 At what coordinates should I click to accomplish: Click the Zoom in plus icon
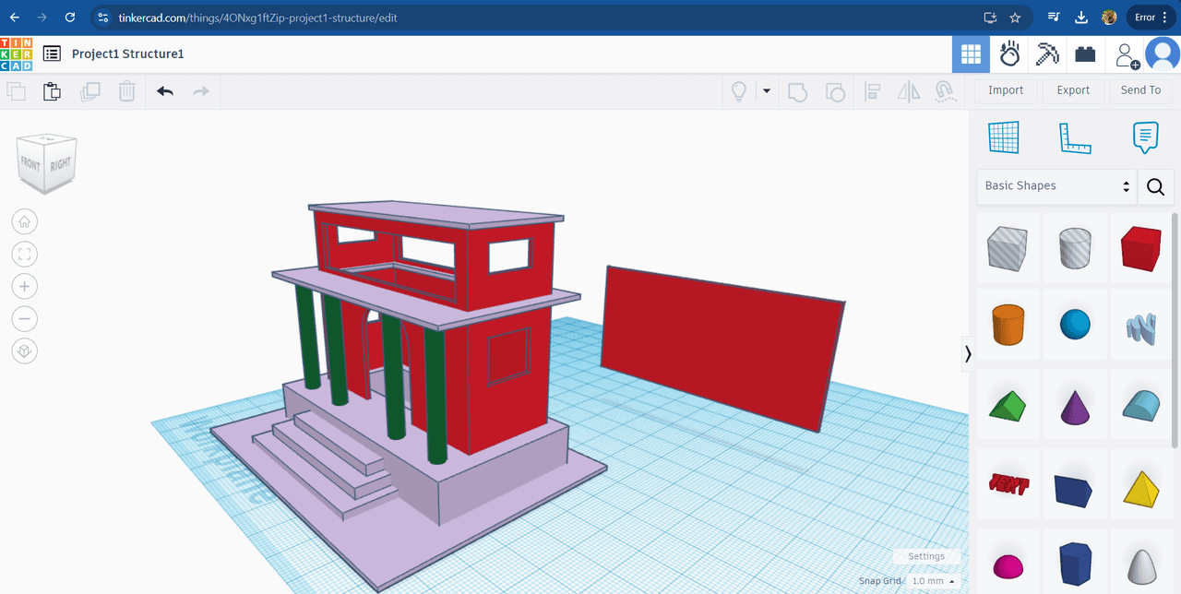click(x=25, y=286)
